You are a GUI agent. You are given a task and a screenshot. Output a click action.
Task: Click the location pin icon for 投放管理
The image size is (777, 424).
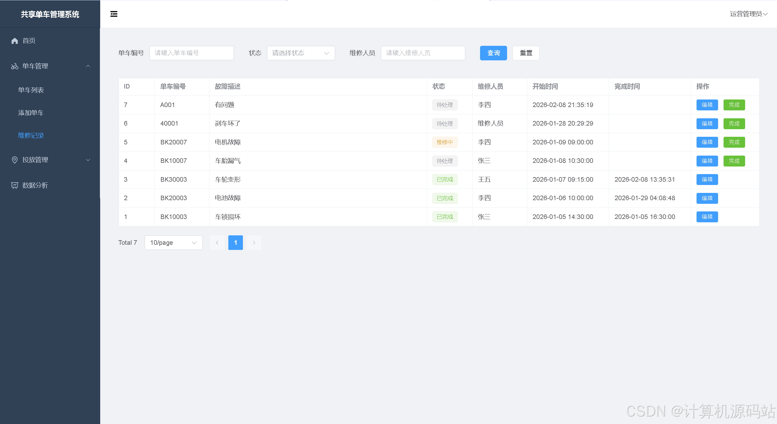pyautogui.click(x=15, y=160)
